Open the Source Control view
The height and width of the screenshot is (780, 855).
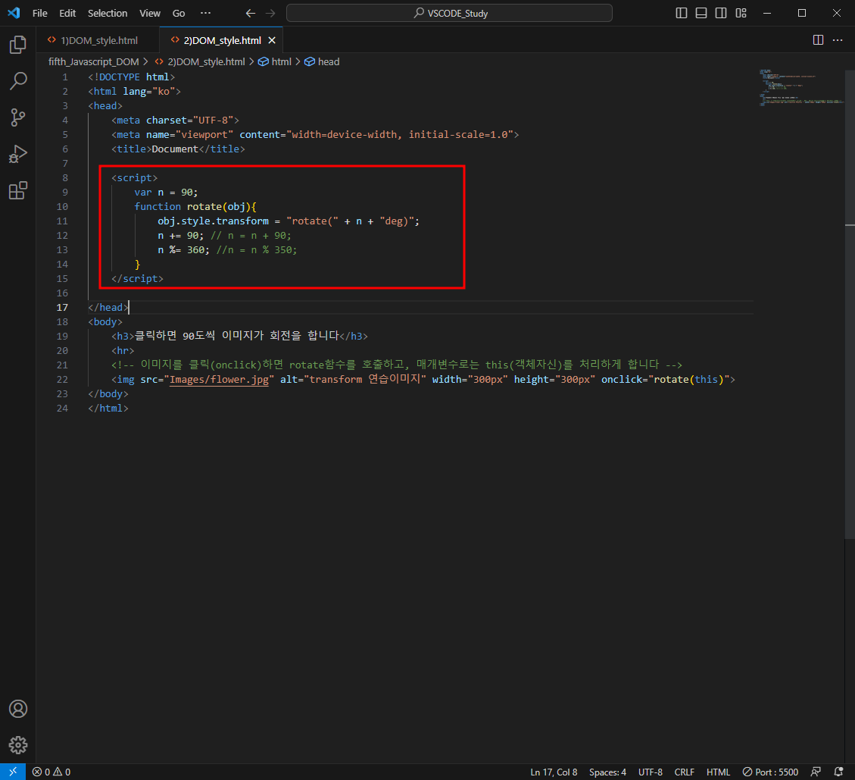(x=18, y=117)
